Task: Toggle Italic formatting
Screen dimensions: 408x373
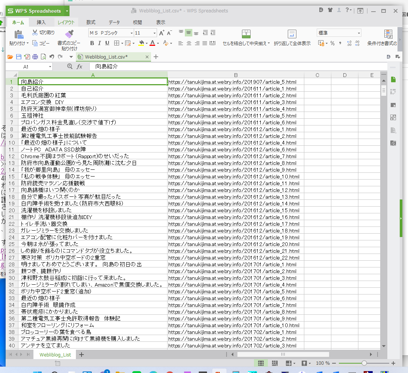Action: (x=100, y=43)
